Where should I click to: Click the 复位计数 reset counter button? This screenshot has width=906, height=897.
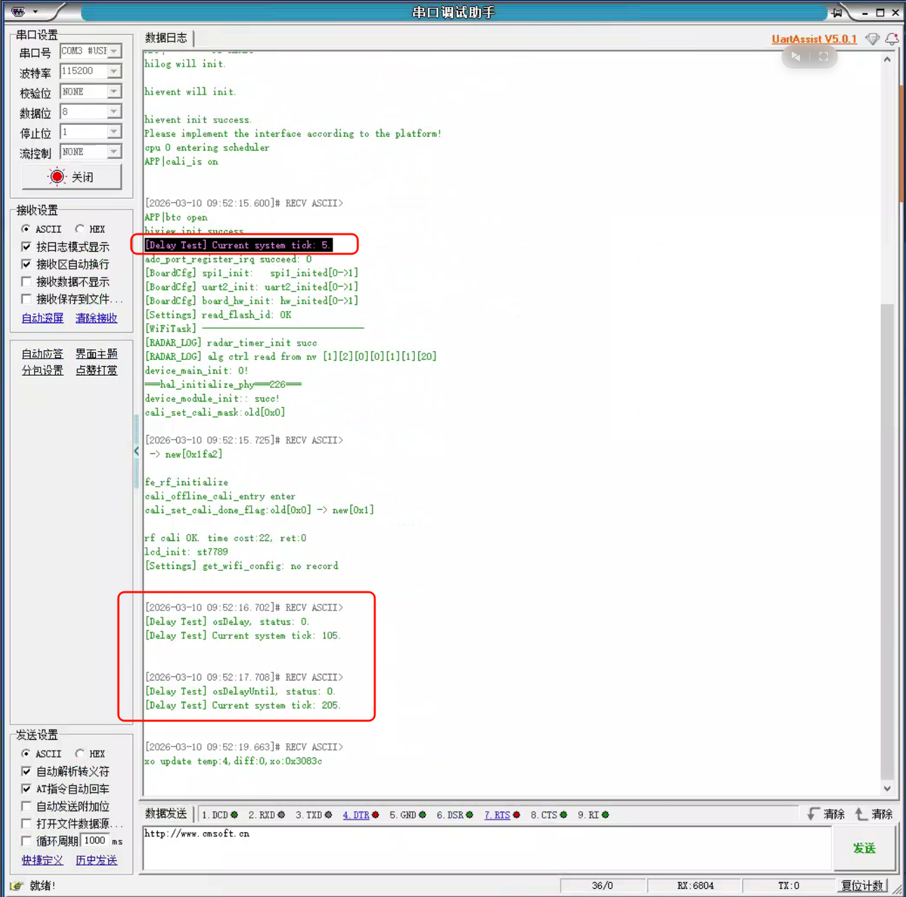tap(862, 885)
